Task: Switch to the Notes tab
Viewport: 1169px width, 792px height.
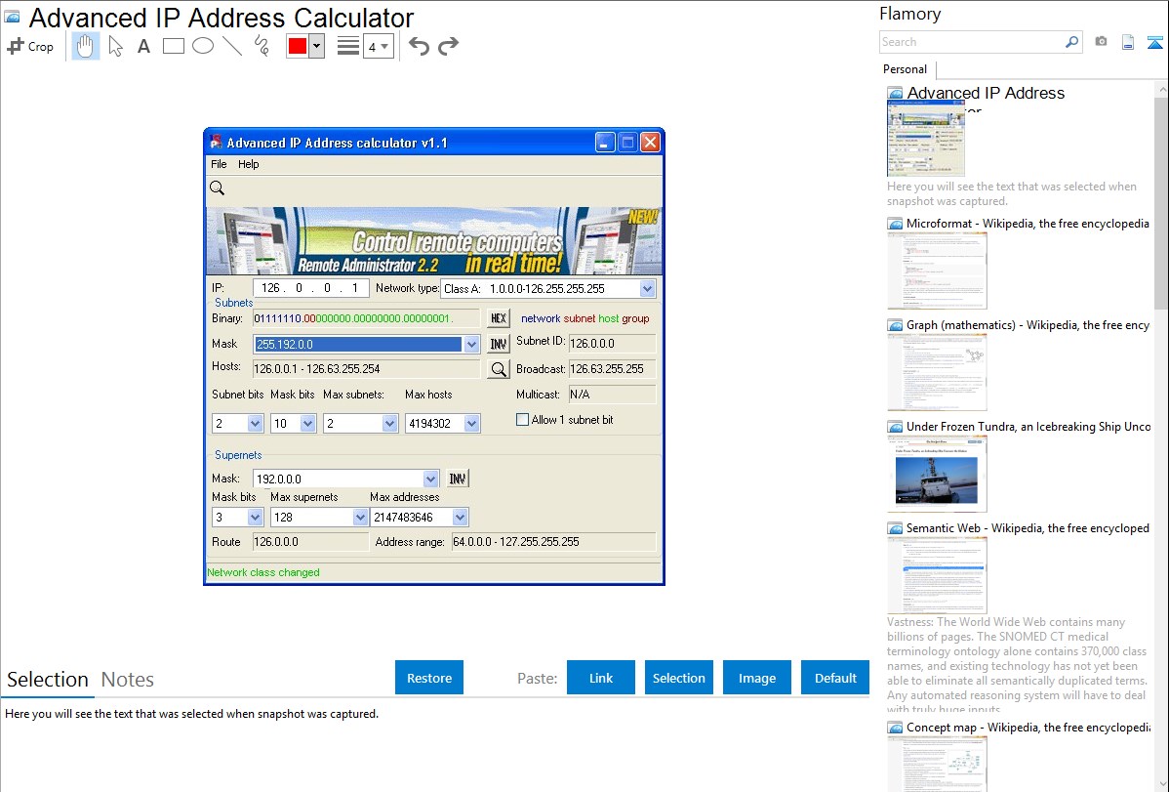Action: (x=128, y=680)
